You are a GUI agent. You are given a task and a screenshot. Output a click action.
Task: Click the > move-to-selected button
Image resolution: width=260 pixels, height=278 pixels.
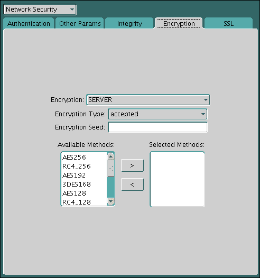[133, 165]
